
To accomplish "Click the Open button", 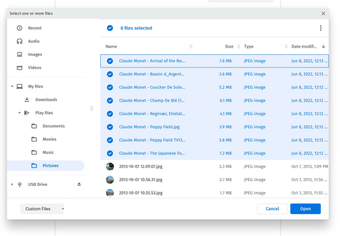I will (x=305, y=209).
